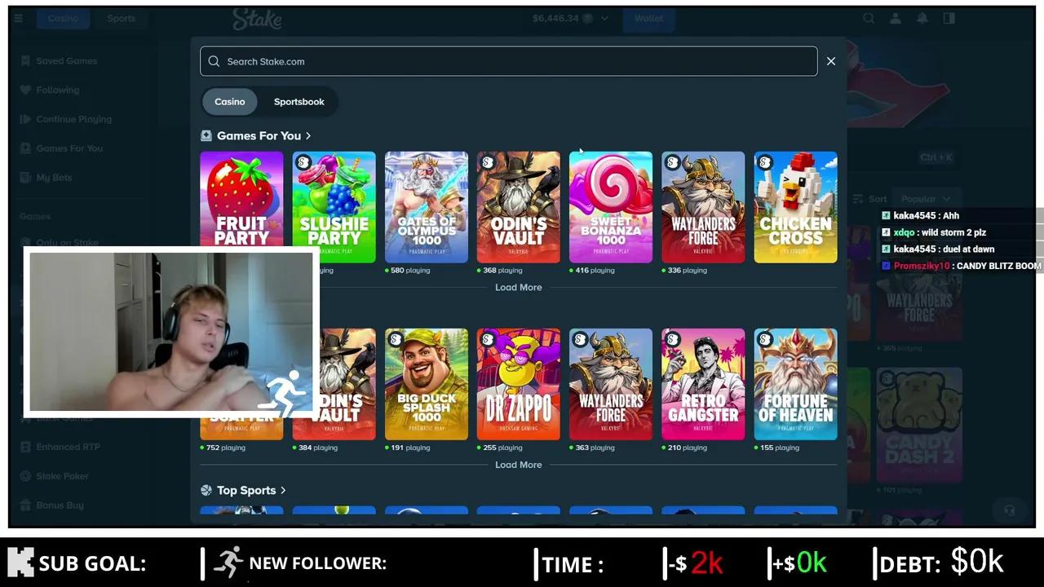1044x587 pixels.
Task: Click Load More under second game row
Action: coord(519,465)
